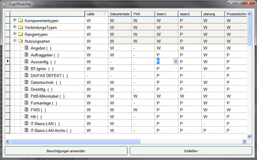This screenshot has height=160, width=257.
Task: Expand the Komponententypen tree node
Action: [x=15, y=20]
